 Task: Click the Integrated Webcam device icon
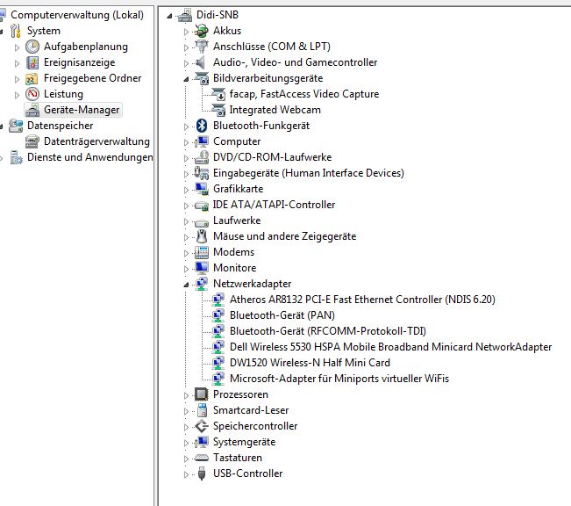218,110
